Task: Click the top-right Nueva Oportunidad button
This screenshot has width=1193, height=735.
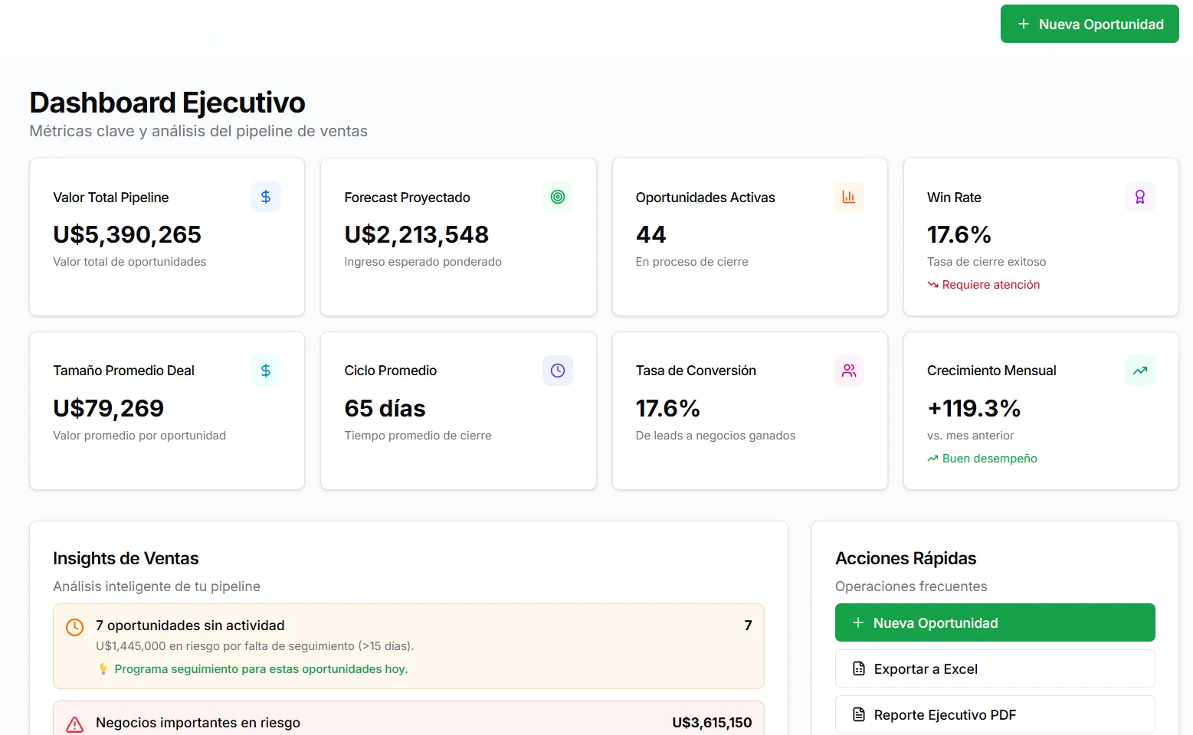Action: 1090,24
